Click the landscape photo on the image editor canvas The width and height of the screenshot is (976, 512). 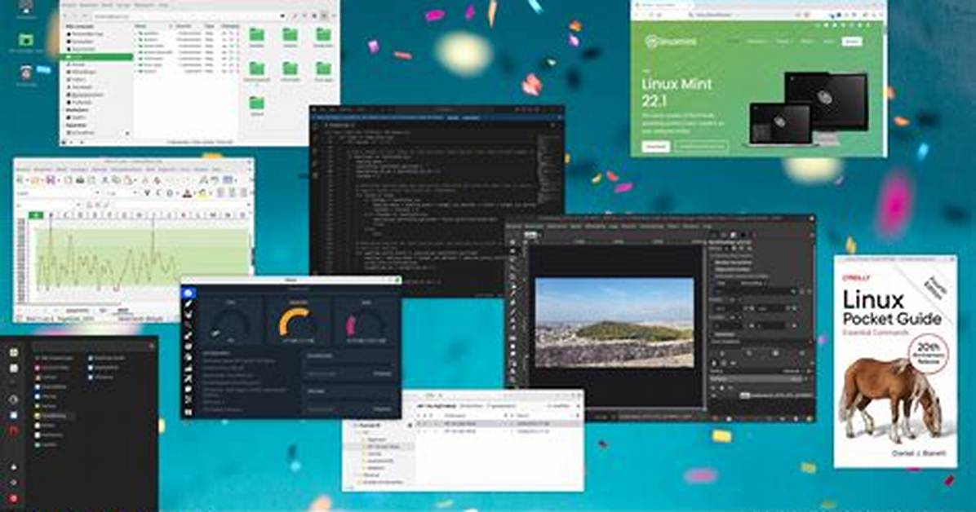pyautogui.click(x=614, y=322)
